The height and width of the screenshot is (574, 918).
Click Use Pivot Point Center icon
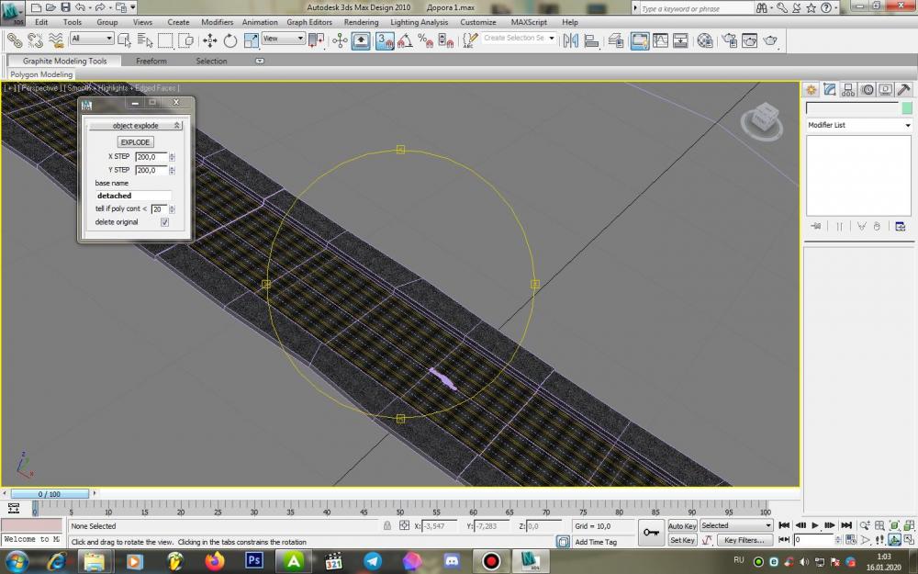pyautogui.click(x=316, y=40)
